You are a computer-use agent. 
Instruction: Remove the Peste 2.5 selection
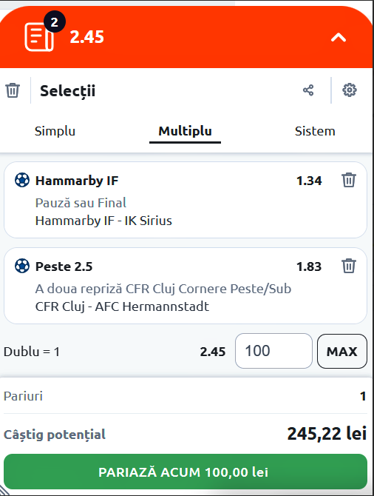click(349, 266)
